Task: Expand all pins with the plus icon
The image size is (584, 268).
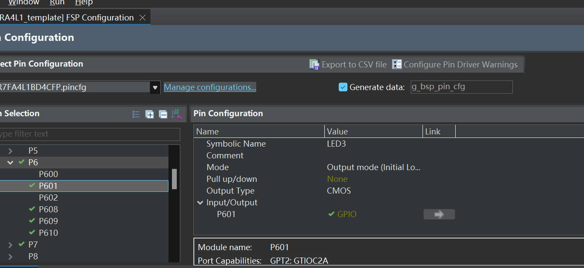Action: 150,114
